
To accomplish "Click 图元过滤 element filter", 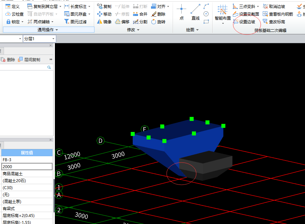I will (76, 22).
